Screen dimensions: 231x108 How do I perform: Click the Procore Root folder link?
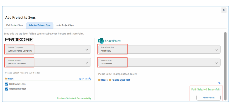(x=11, y=79)
